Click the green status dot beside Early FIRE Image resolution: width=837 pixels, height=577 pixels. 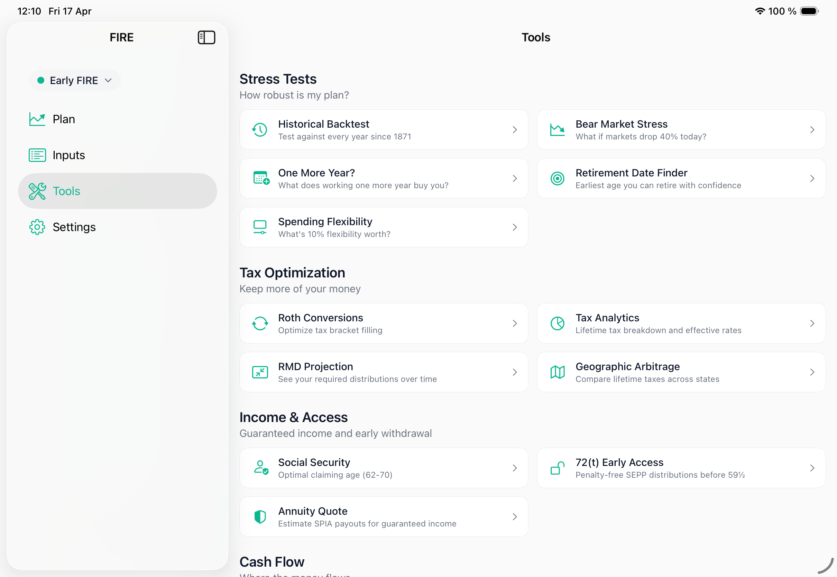point(41,80)
